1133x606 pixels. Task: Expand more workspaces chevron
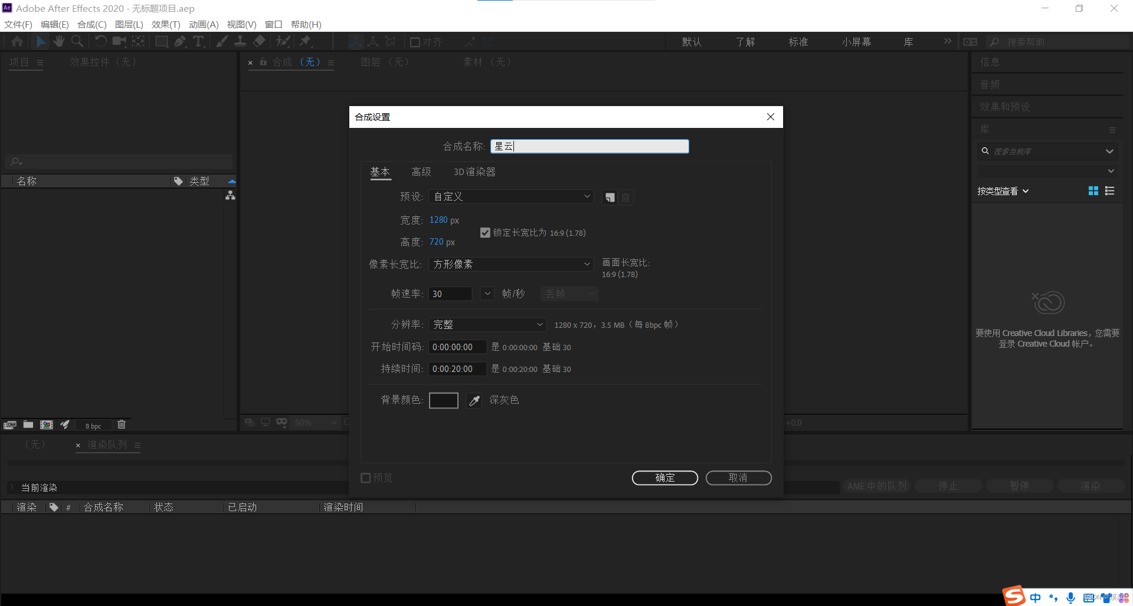pyautogui.click(x=948, y=41)
